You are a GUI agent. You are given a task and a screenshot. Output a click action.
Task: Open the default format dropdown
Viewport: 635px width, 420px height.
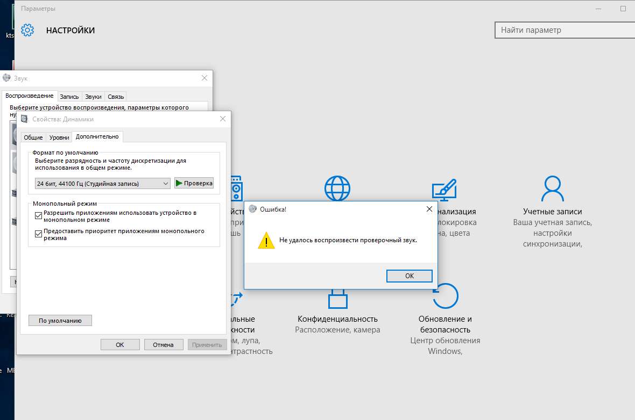point(102,184)
